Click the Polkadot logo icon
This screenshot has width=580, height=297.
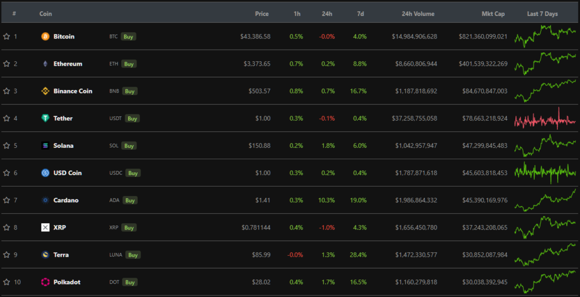45,282
